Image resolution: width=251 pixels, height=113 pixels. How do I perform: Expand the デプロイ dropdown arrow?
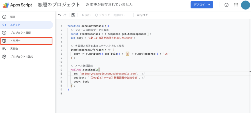(x=209, y=5)
